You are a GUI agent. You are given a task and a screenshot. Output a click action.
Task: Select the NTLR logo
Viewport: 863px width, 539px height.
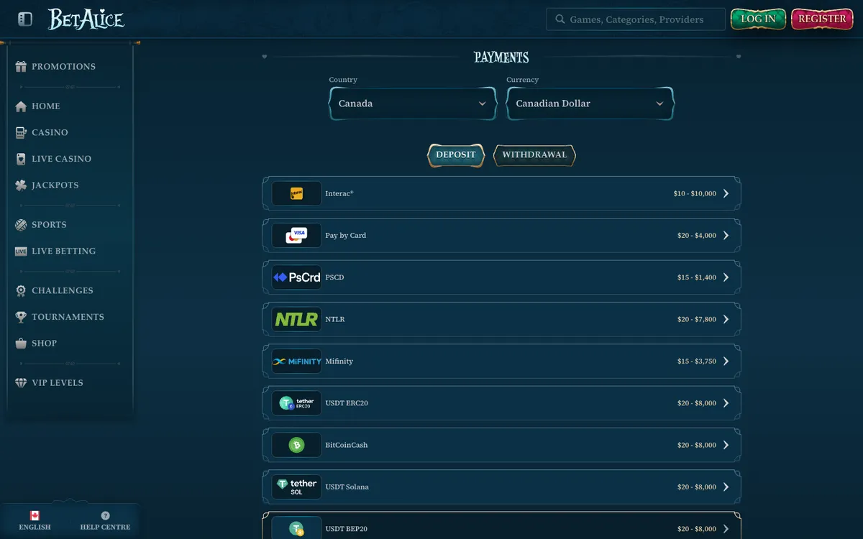point(296,319)
